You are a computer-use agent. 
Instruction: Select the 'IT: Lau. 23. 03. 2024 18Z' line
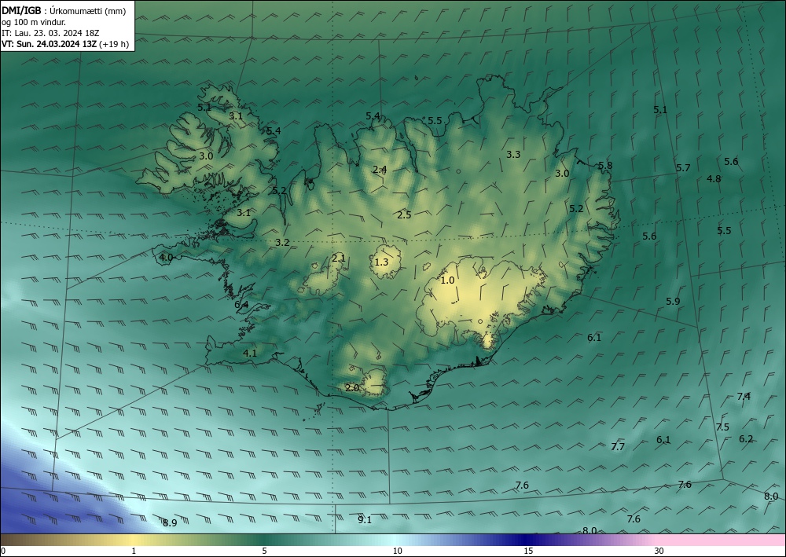[x=50, y=33]
